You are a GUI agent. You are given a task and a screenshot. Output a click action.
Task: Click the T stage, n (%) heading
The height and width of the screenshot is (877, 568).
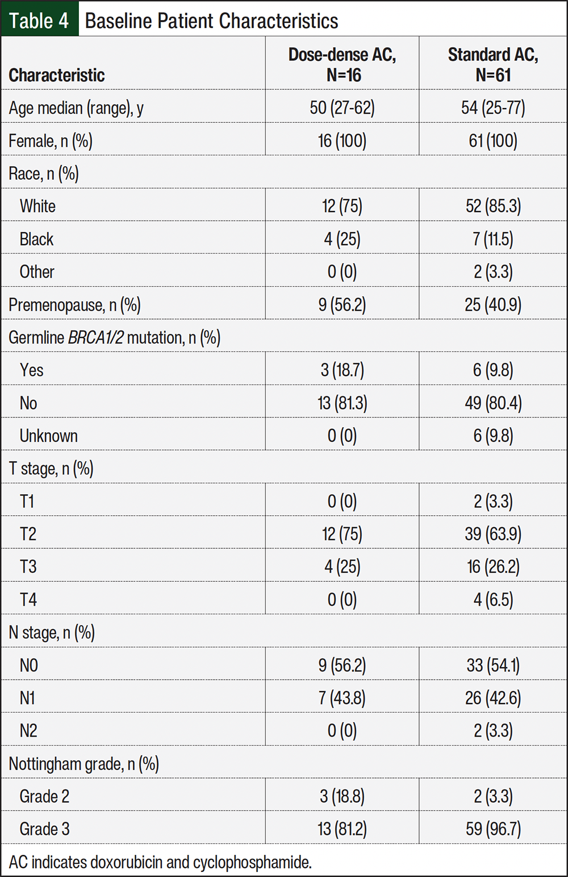[x=51, y=469]
